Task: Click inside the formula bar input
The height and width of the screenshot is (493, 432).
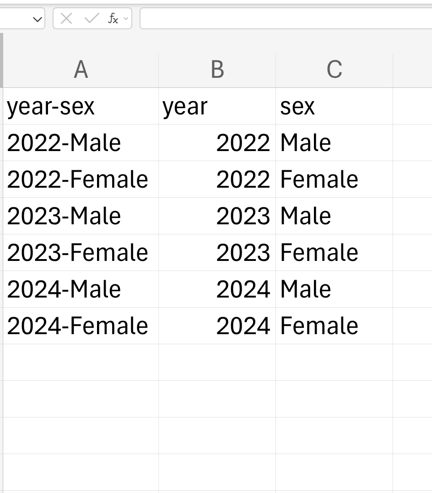Action: [286, 19]
